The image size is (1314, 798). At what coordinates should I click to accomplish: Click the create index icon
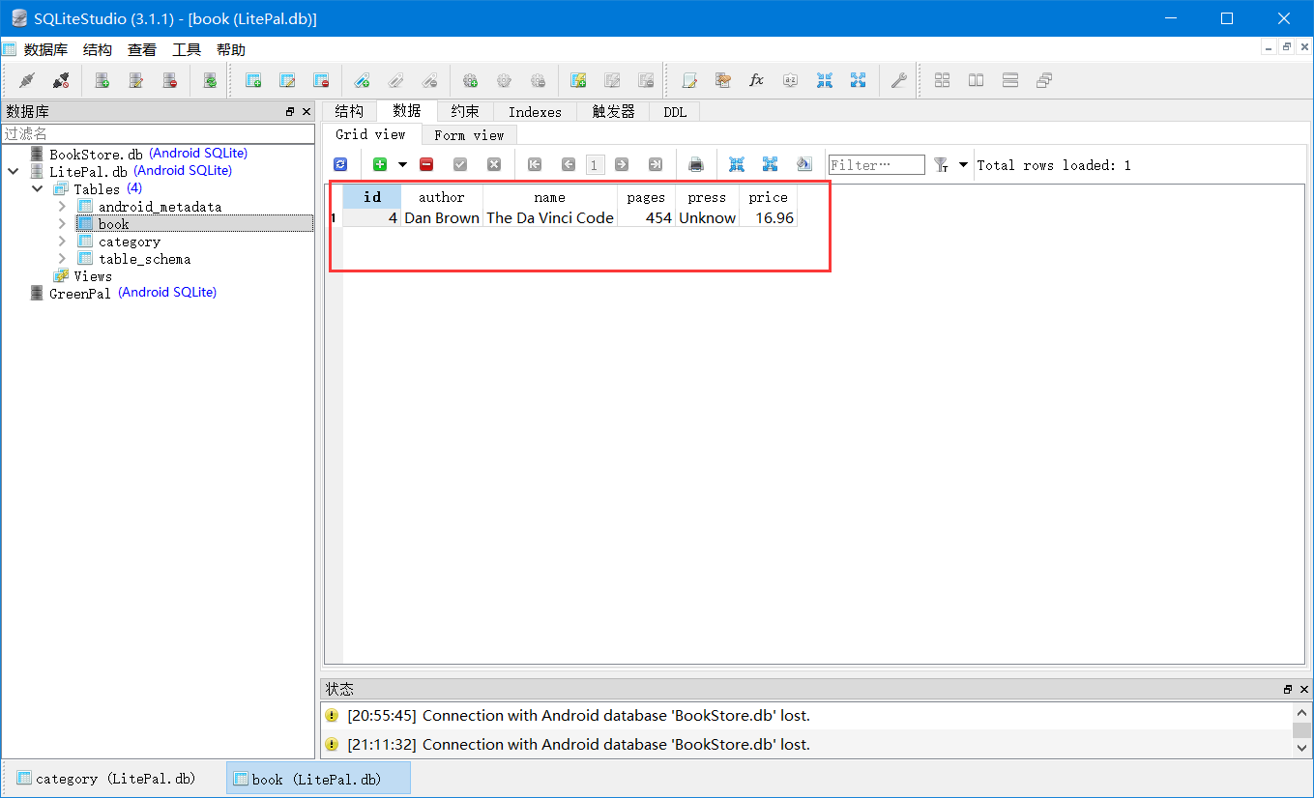pos(362,81)
